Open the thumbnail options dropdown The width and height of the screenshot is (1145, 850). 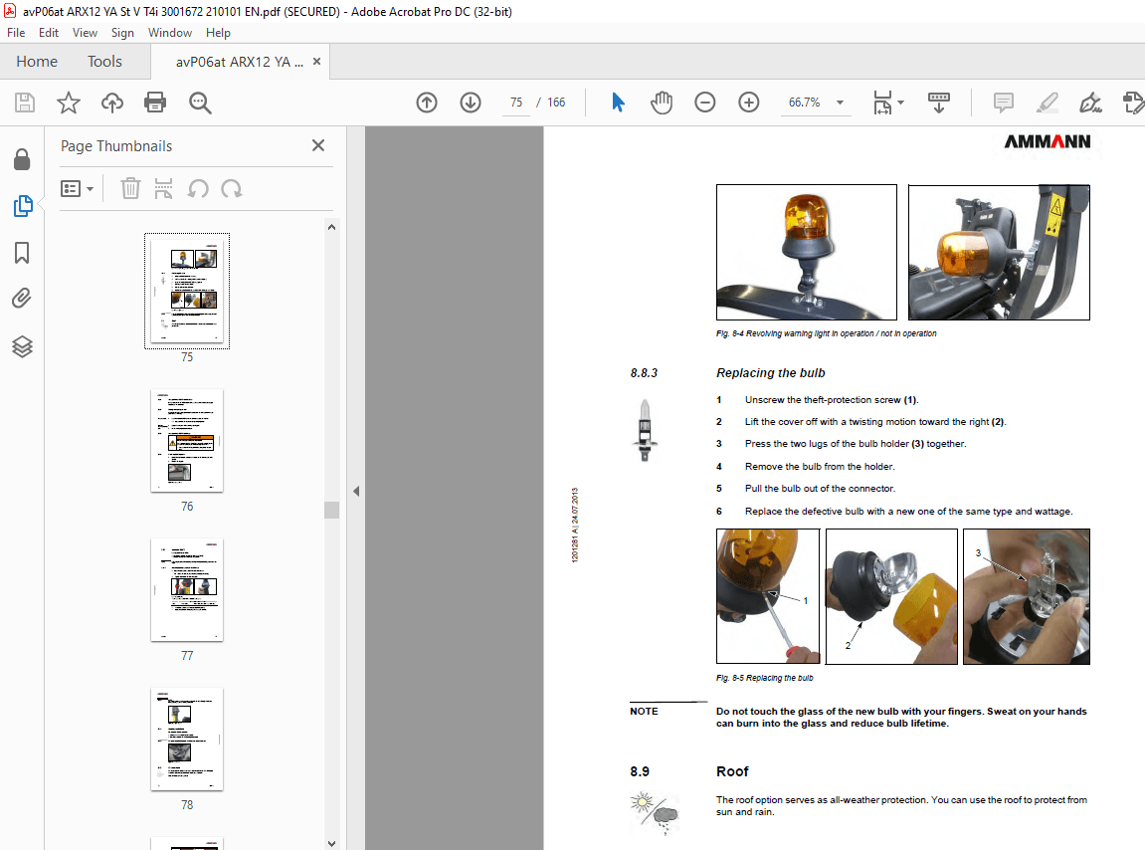click(78, 188)
